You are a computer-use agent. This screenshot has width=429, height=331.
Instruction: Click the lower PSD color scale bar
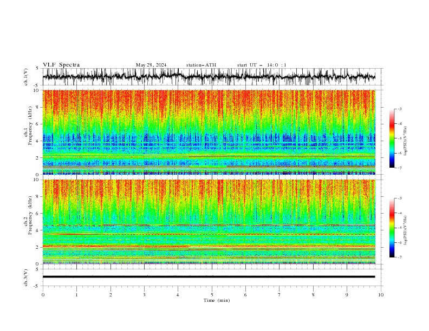coord(392,228)
